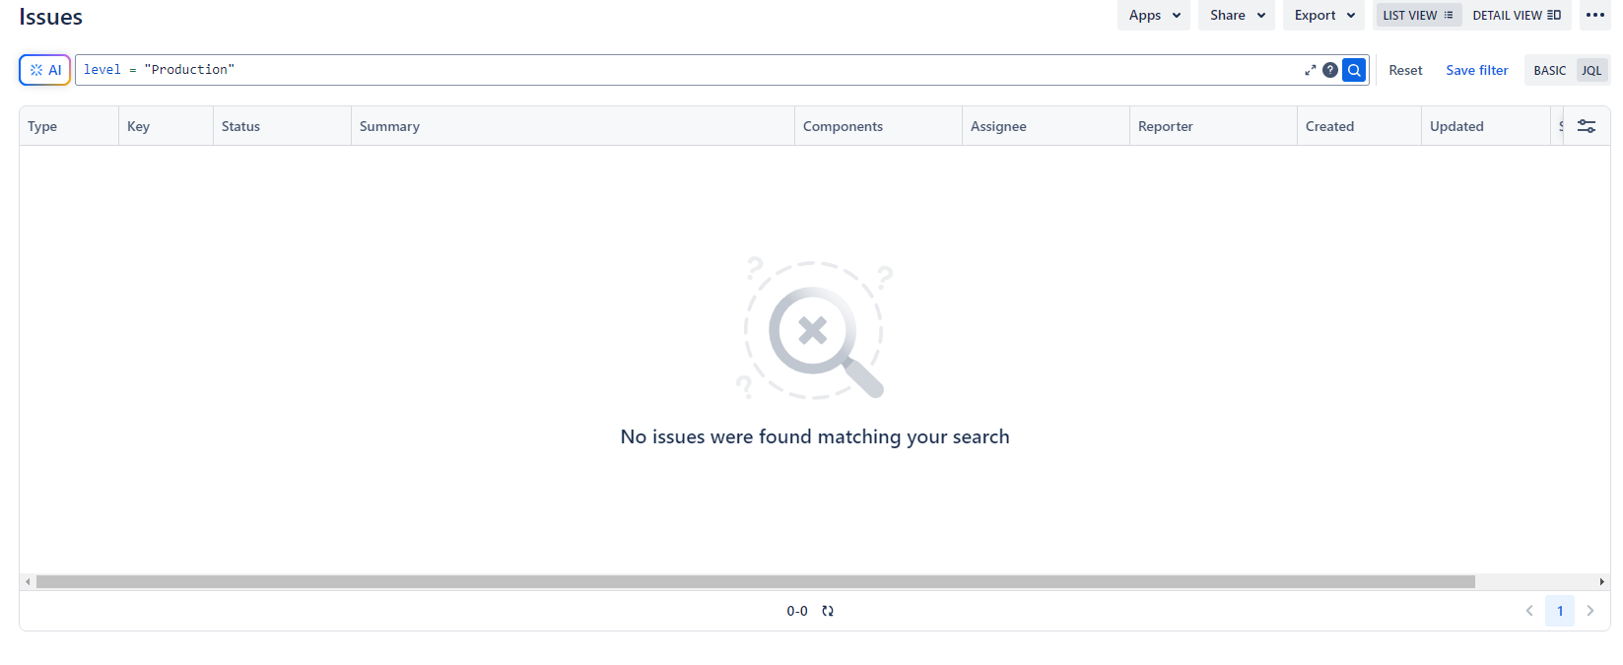Click the Save filter link
Image resolution: width=1623 pixels, height=665 pixels.
pos(1477,70)
